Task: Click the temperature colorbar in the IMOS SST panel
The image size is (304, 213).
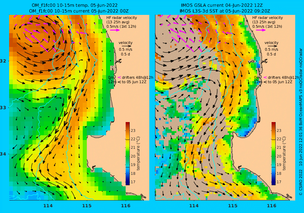Action: pyautogui.click(x=273, y=153)
